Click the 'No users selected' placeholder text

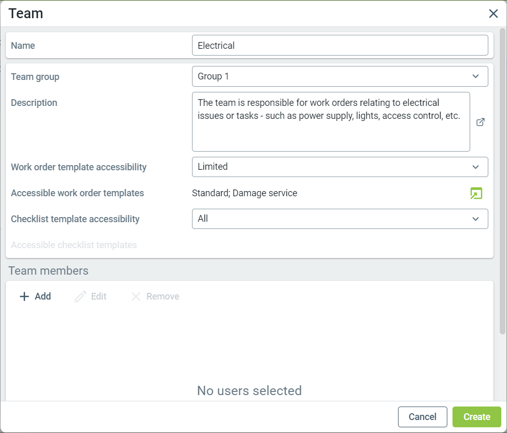coord(249,390)
